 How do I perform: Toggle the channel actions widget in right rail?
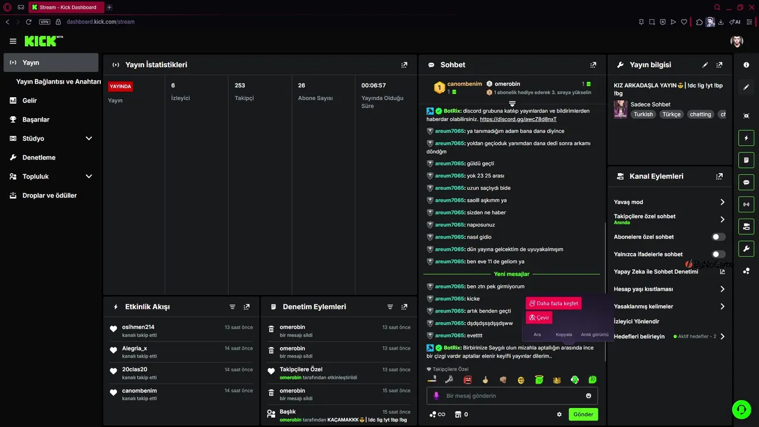point(746,227)
